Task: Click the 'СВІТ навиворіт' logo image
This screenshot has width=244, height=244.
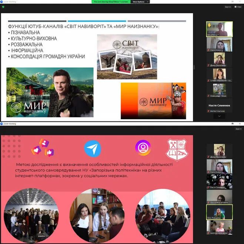Action: tap(127, 57)
